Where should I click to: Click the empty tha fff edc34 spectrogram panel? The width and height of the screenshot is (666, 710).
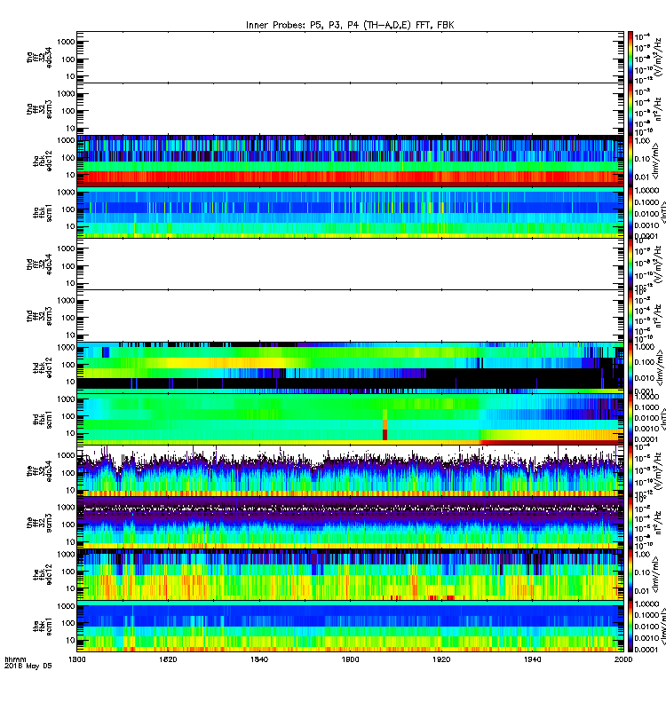[x=350, y=57]
